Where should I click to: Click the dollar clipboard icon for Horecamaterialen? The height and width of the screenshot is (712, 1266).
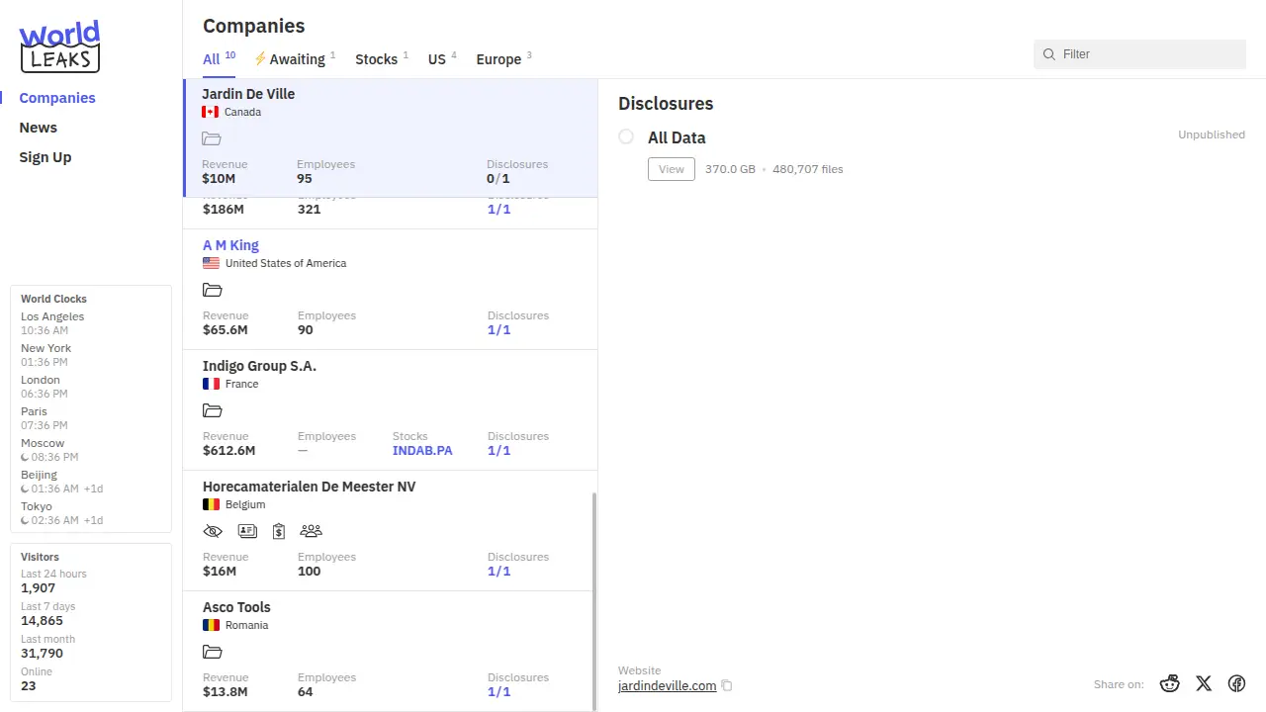pyautogui.click(x=279, y=531)
